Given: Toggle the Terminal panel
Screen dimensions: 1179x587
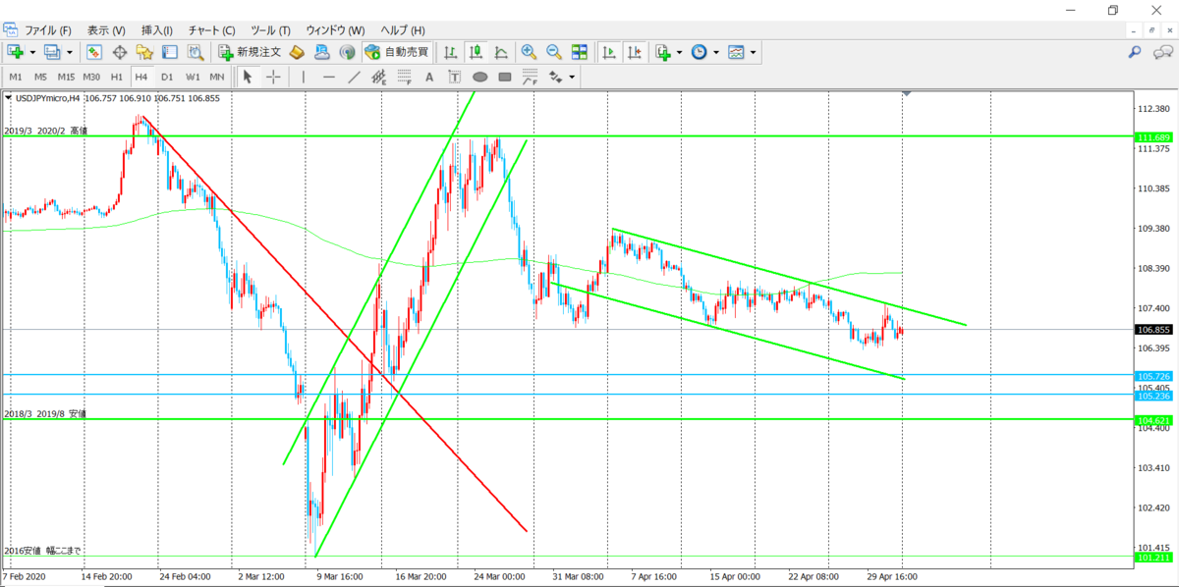Looking at the screenshot, I should tap(170, 52).
